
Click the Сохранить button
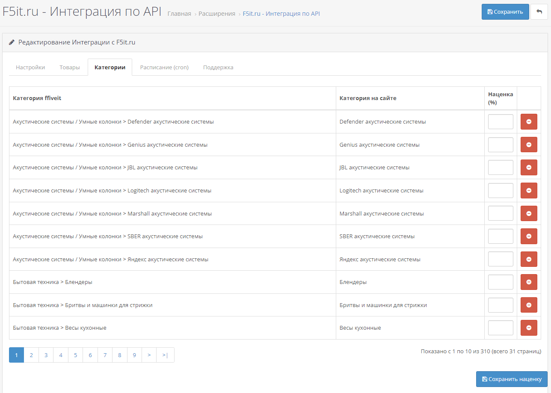[x=505, y=12]
